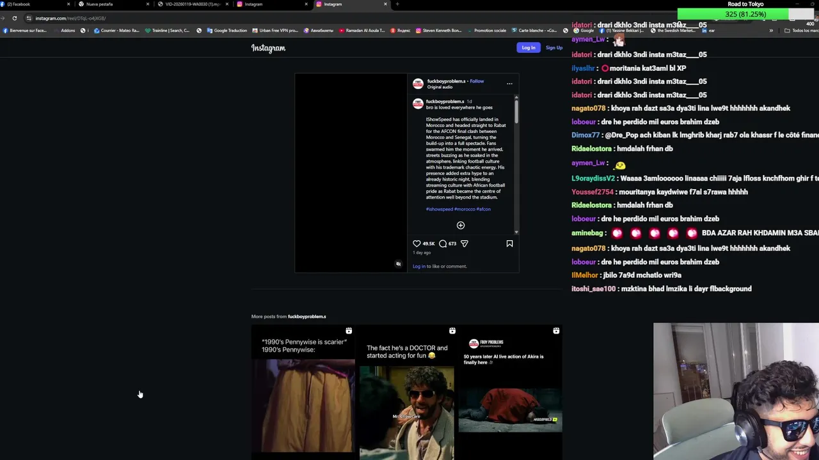Like the reel with the heart icon
819x460 pixels.
[417, 243]
